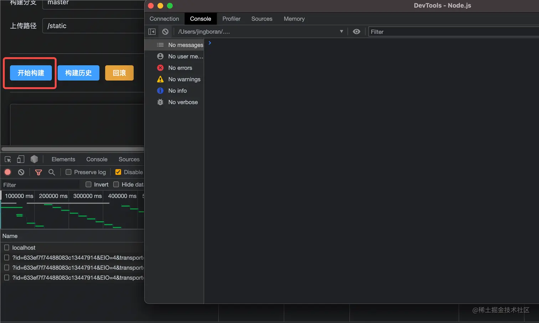
Task: Click the orange 回滚 button
Action: click(119, 73)
